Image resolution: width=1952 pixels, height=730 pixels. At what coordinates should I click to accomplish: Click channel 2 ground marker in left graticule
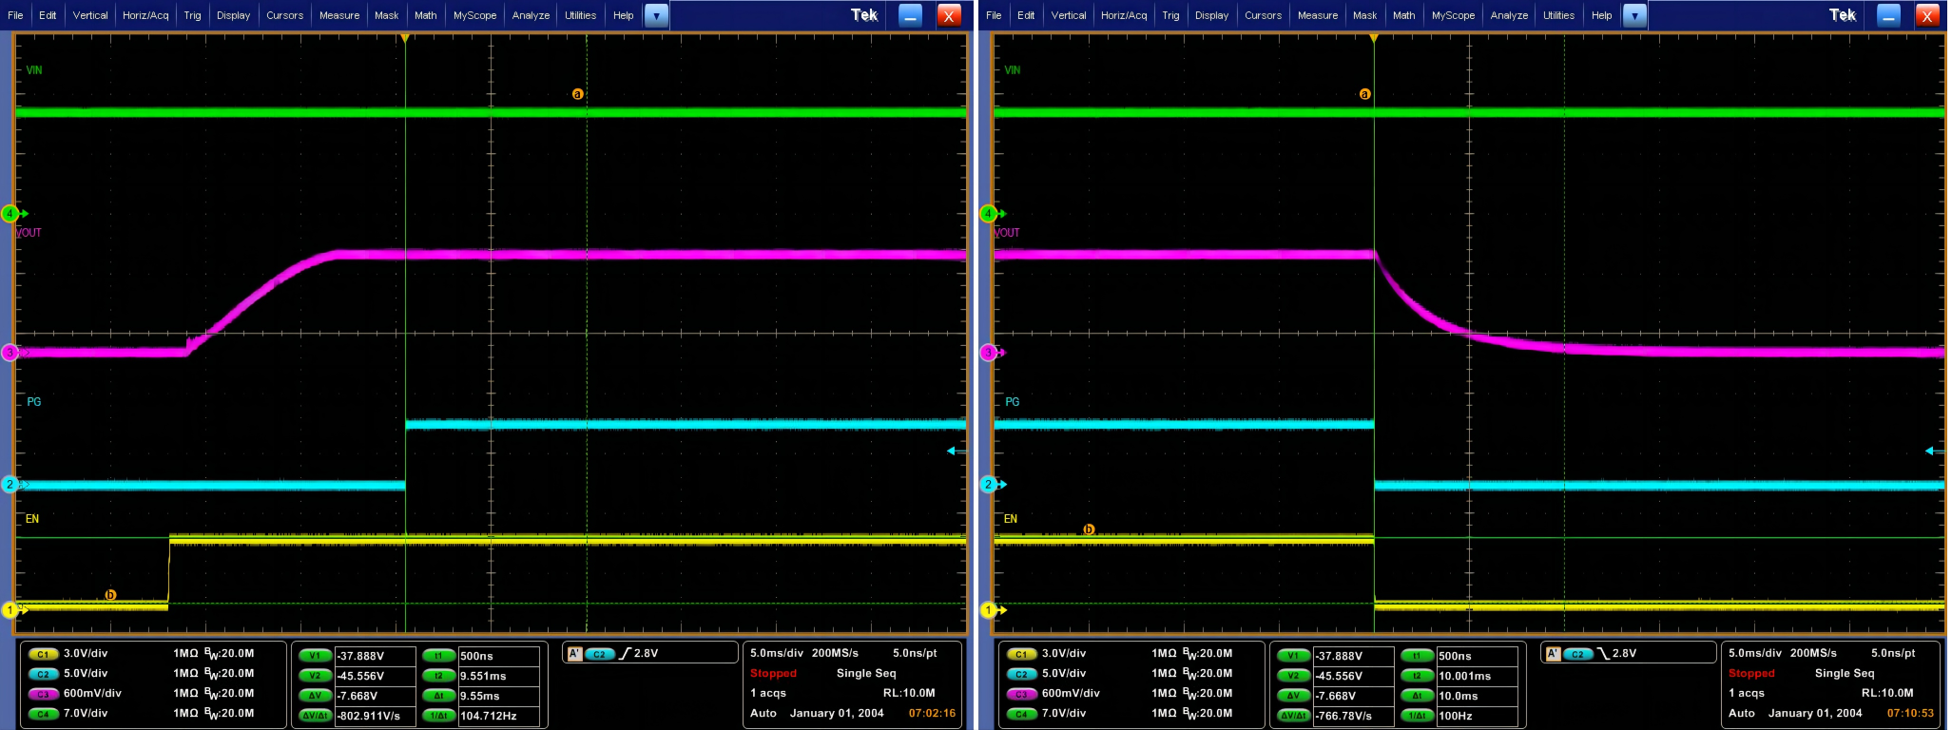tap(10, 485)
